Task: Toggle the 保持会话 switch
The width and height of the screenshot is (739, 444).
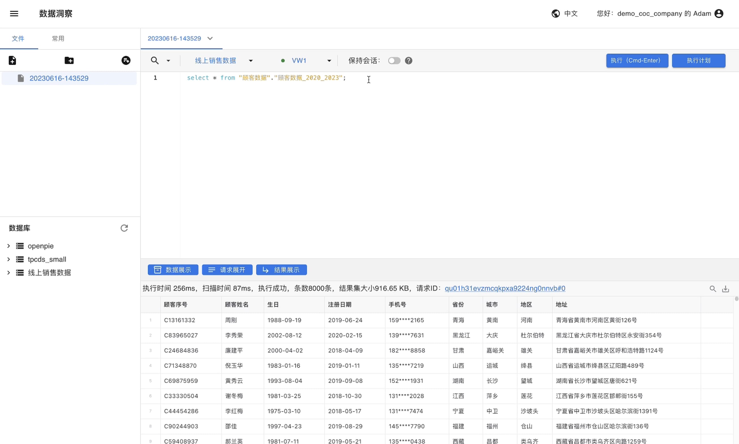Action: [394, 61]
